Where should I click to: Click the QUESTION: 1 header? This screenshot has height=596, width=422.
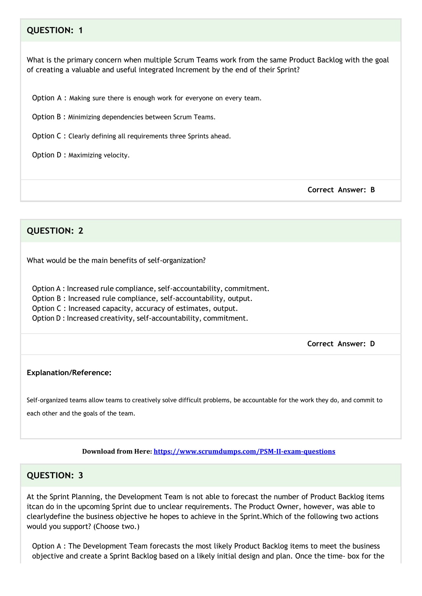coord(55,30)
